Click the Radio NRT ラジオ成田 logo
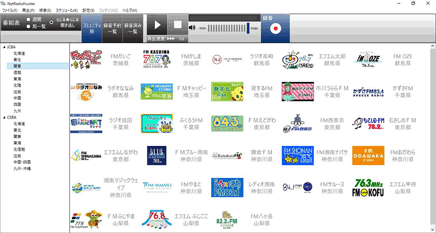The image size is (436, 233). click(x=86, y=124)
